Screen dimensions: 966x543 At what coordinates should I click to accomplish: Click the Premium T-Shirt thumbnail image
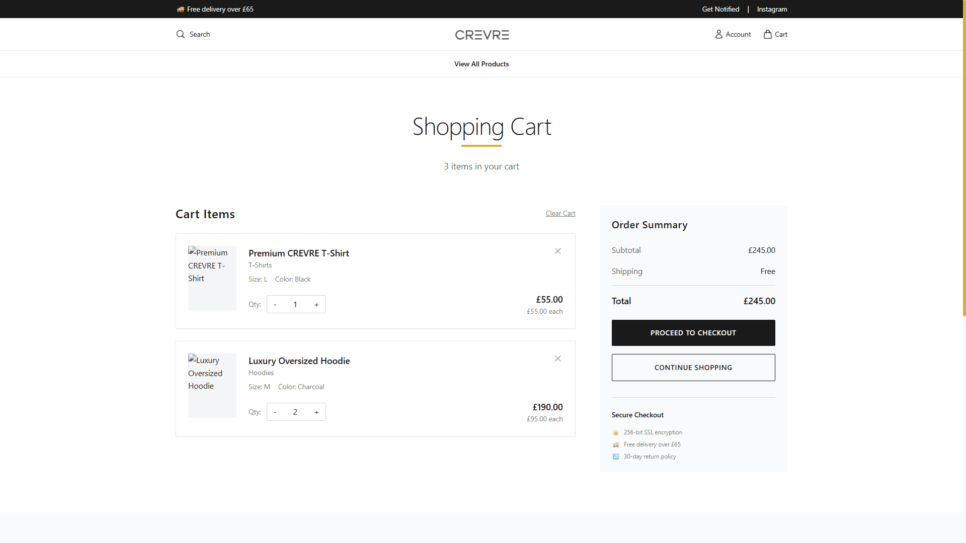pos(212,278)
